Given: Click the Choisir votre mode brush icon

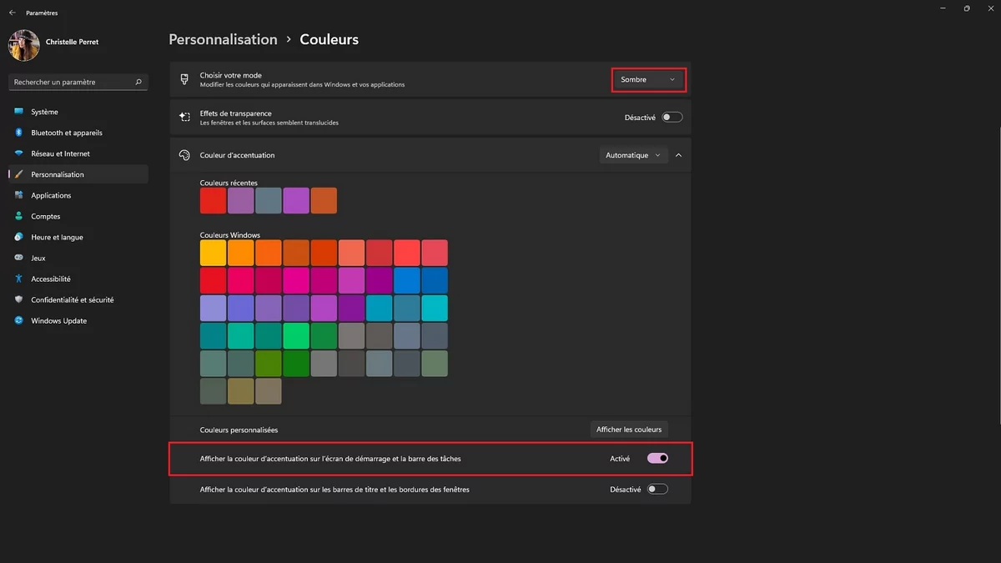Looking at the screenshot, I should click(x=184, y=79).
